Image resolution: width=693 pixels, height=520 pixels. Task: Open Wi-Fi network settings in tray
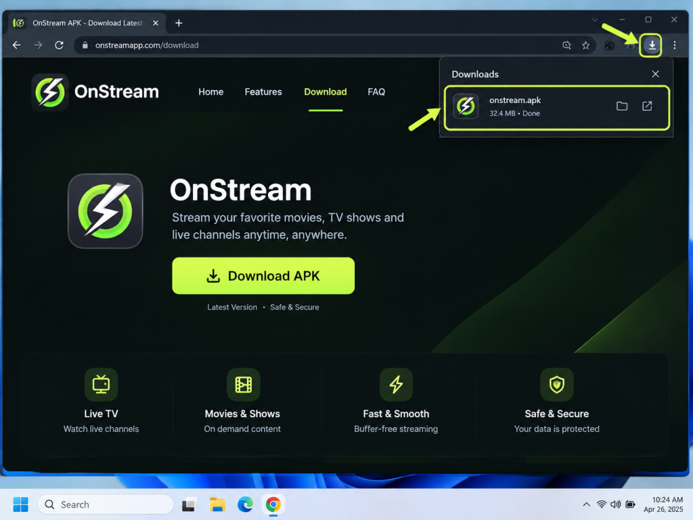[602, 504]
